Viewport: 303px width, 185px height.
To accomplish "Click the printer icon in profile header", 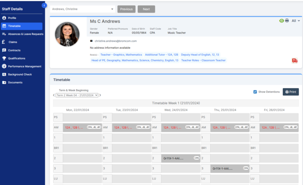I will point(287,20).
